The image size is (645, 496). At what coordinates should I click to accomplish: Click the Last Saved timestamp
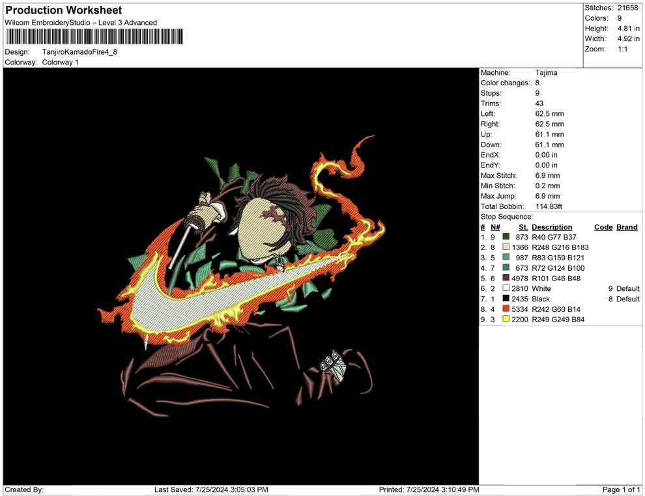point(212,489)
